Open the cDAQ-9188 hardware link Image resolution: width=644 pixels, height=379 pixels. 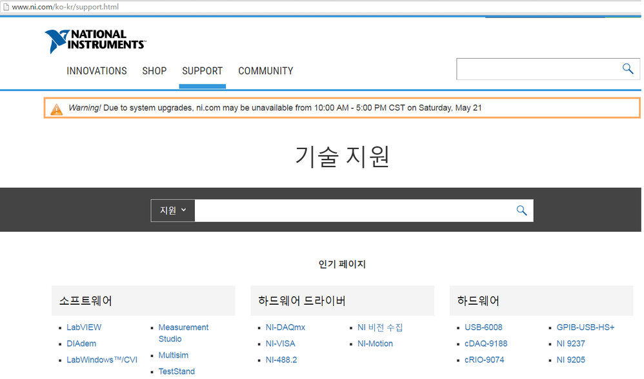click(486, 343)
